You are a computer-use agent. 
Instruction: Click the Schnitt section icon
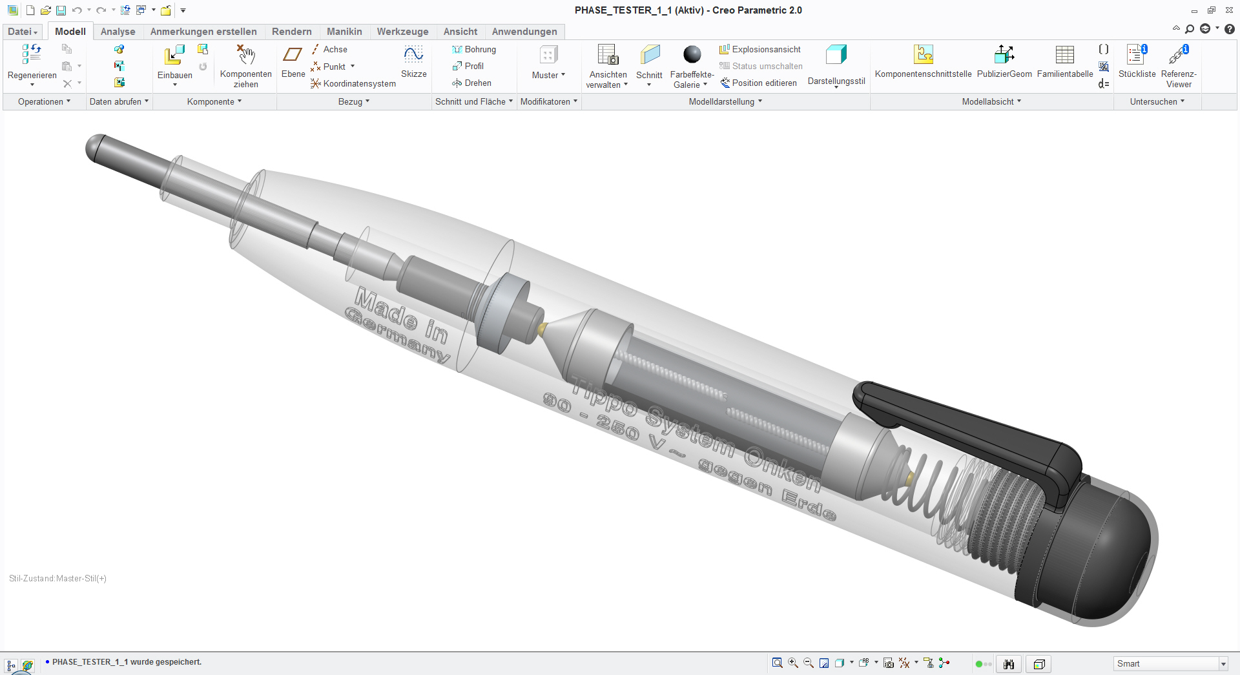[x=649, y=56]
